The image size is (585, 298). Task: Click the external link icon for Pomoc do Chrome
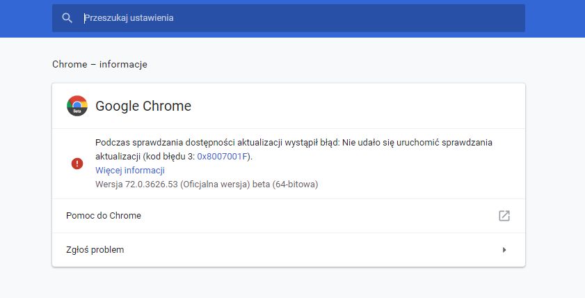pyautogui.click(x=504, y=216)
